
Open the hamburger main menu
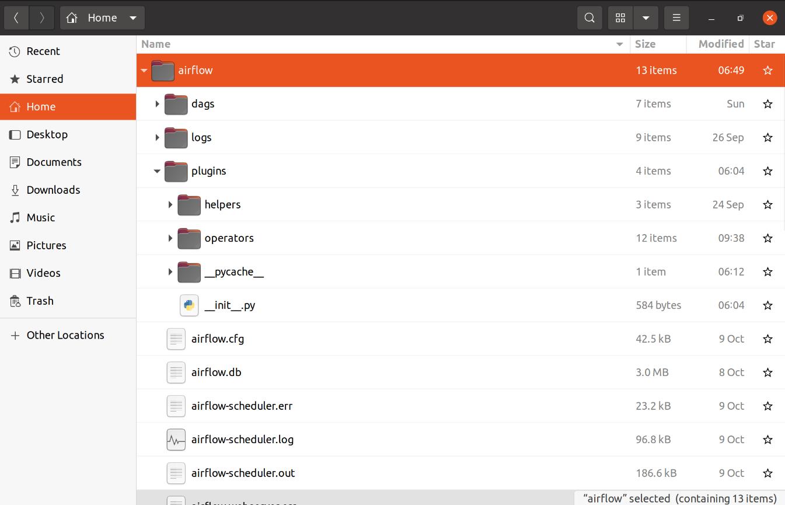point(676,18)
